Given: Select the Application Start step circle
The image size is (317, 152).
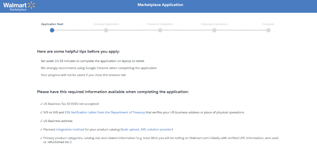Looking at the screenshot, I should click(x=52, y=30).
